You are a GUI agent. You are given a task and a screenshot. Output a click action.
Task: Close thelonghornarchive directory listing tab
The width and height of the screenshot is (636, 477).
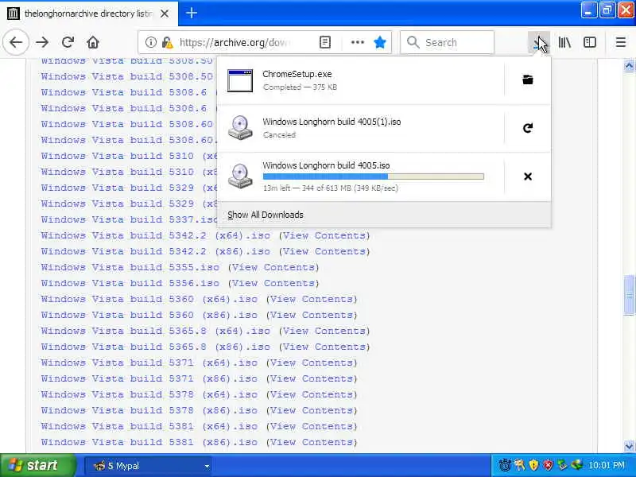(165, 14)
